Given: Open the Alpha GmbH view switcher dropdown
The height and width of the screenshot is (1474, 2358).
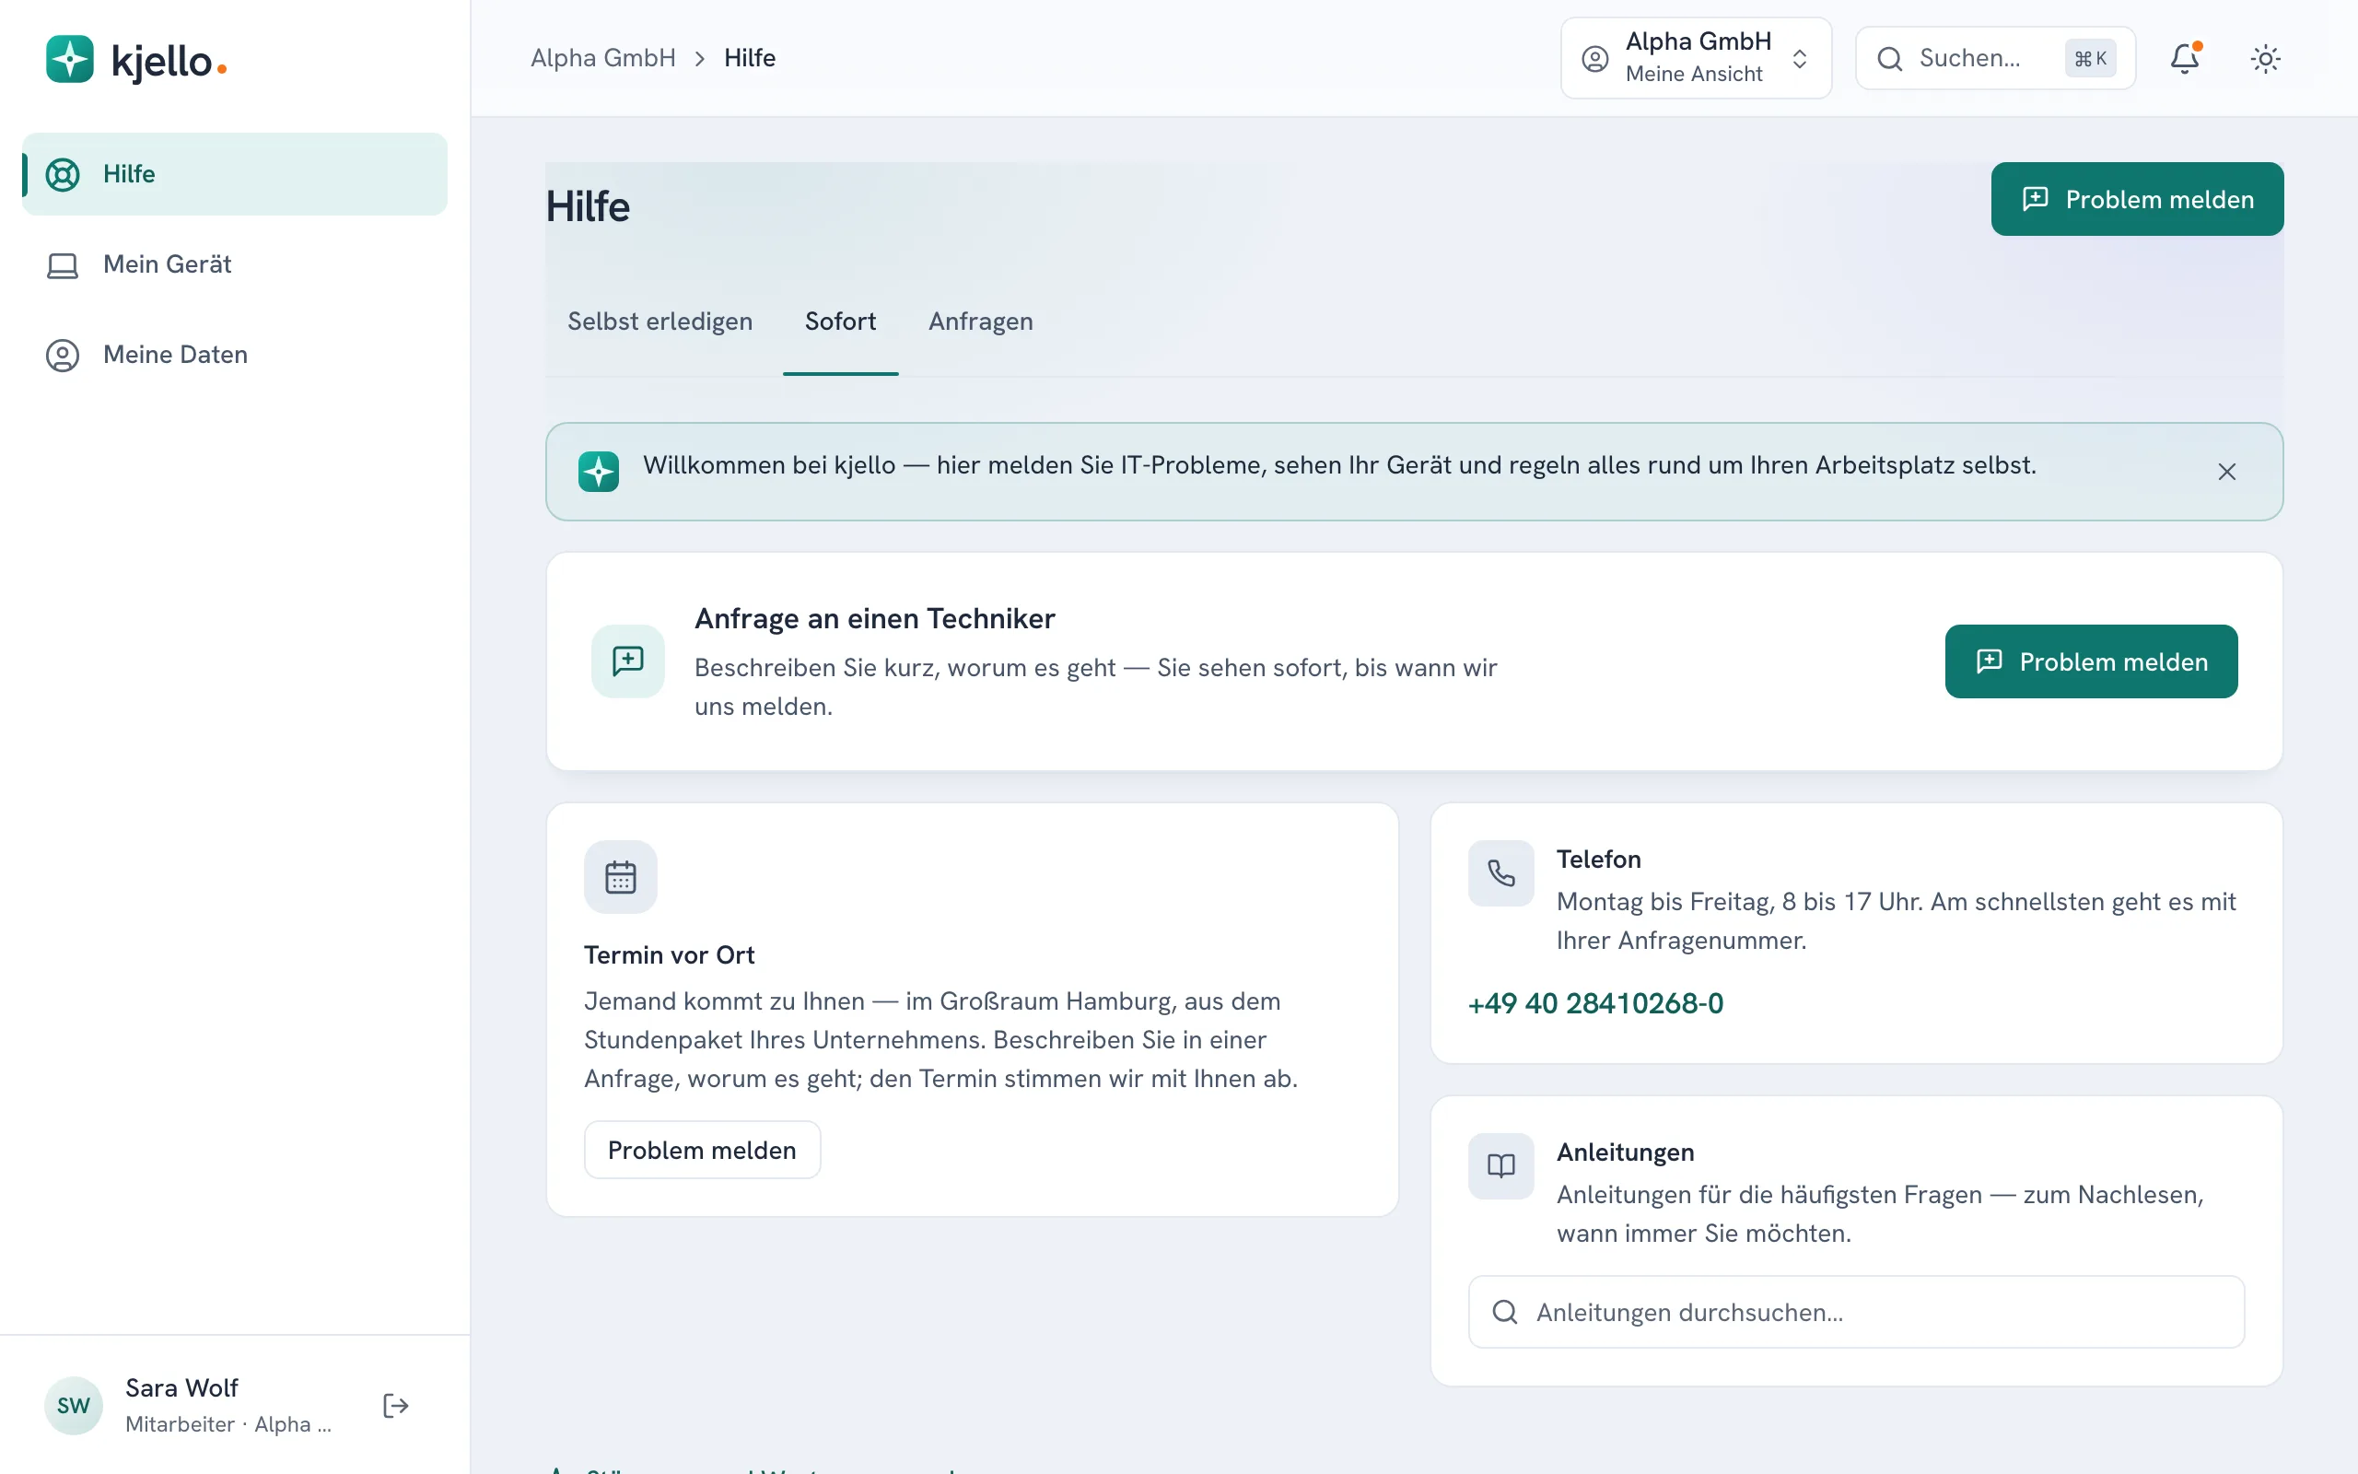Looking at the screenshot, I should click(1696, 58).
